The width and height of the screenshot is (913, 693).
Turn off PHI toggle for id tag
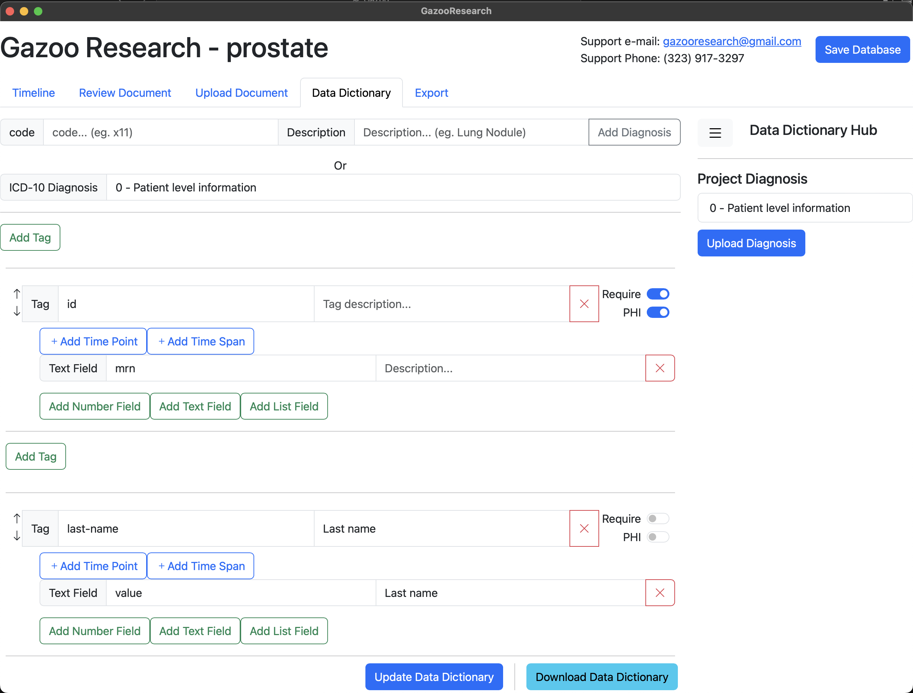click(657, 312)
